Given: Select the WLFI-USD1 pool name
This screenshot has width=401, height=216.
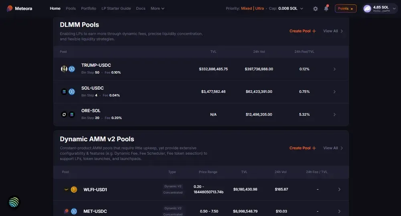Looking at the screenshot, I should tap(95, 190).
